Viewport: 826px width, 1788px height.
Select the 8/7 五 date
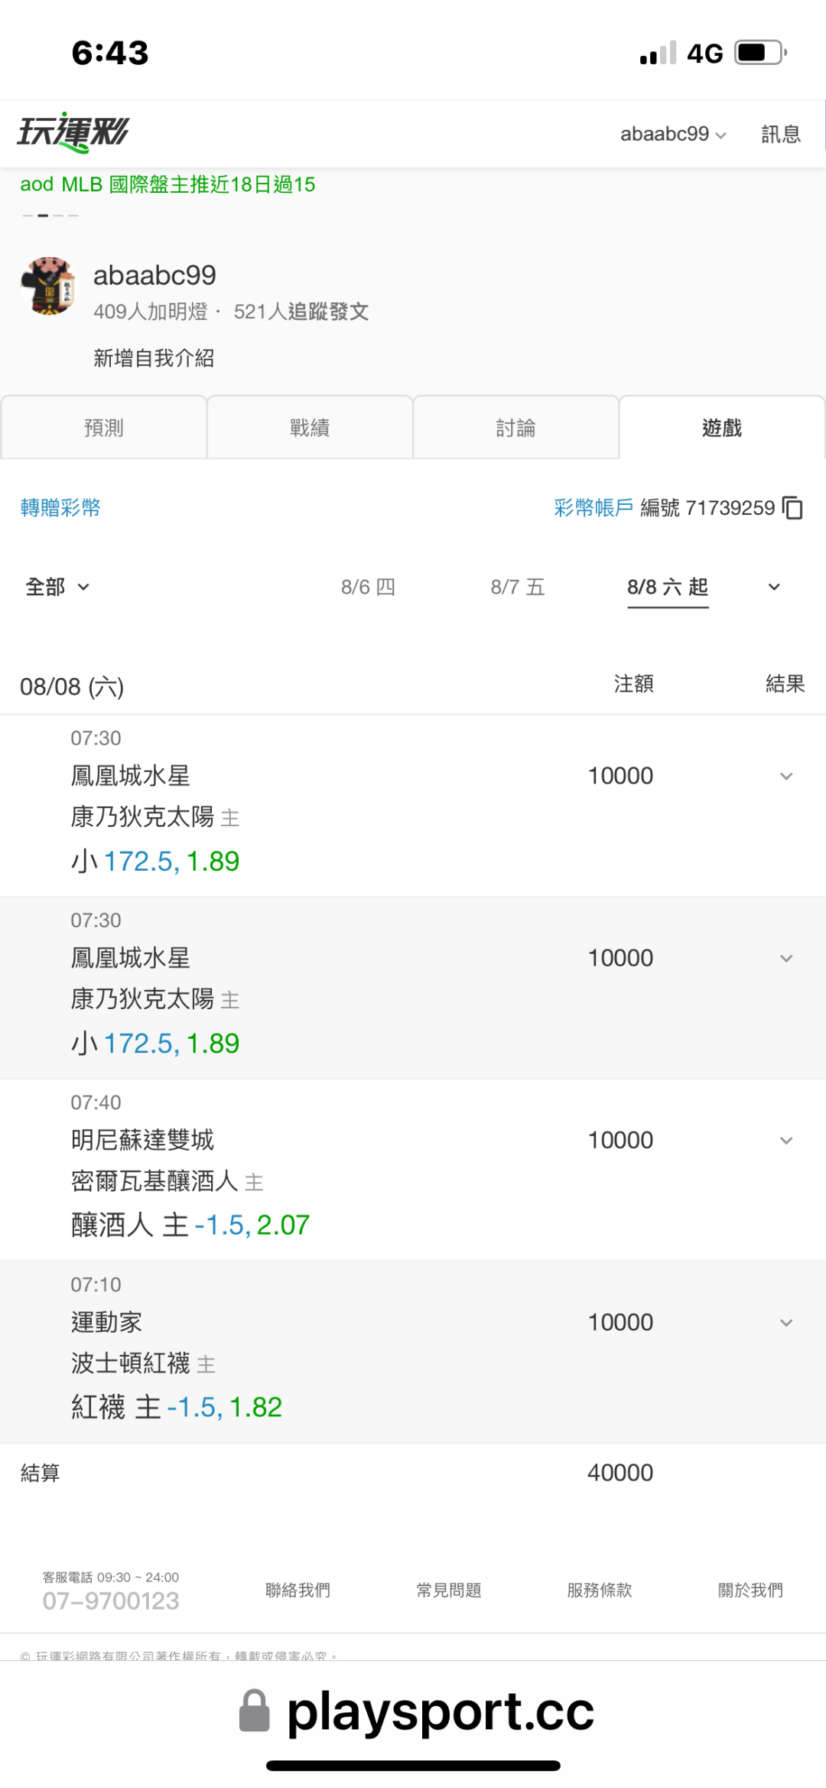pos(518,587)
